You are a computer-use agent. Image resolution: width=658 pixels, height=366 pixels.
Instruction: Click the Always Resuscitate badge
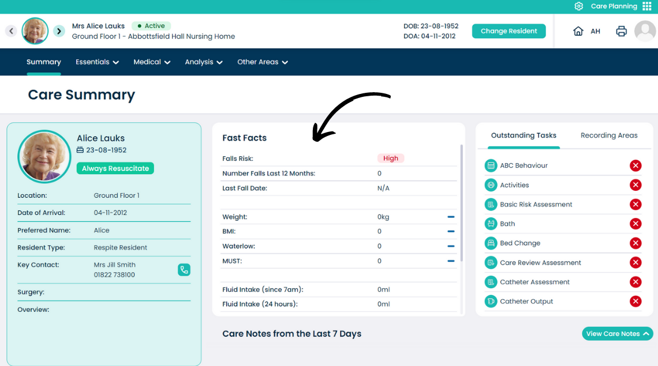point(115,168)
